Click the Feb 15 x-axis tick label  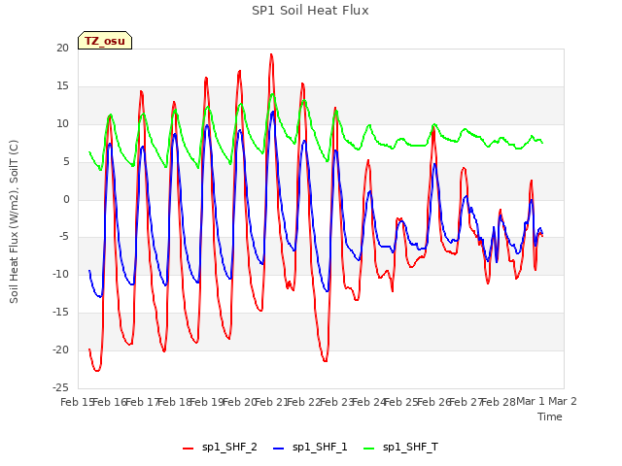click(77, 402)
